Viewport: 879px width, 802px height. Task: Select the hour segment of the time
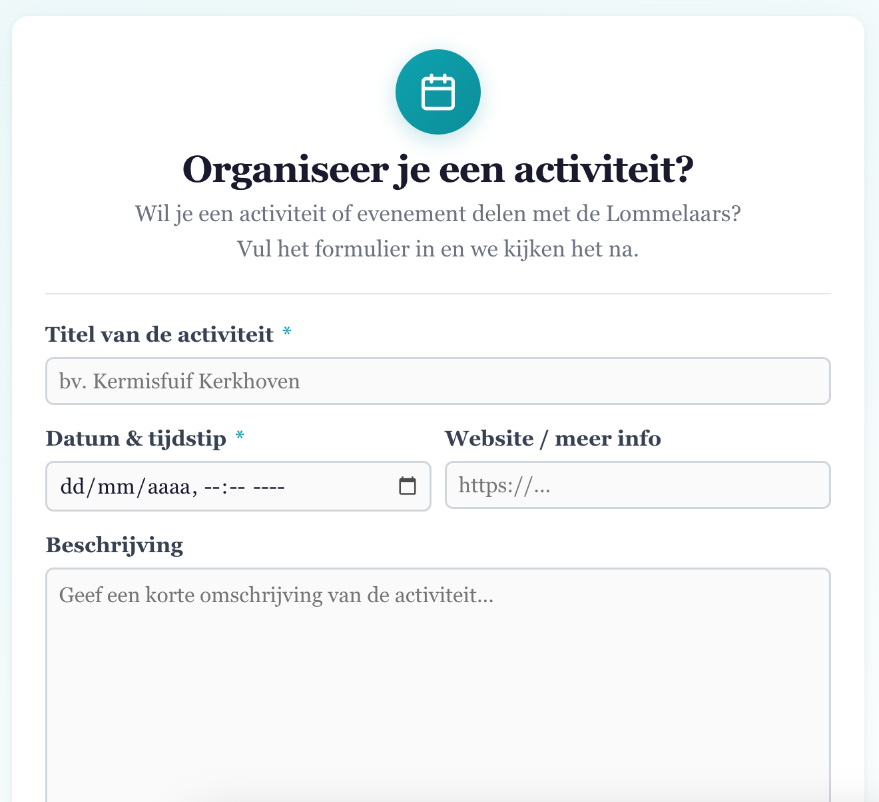212,487
